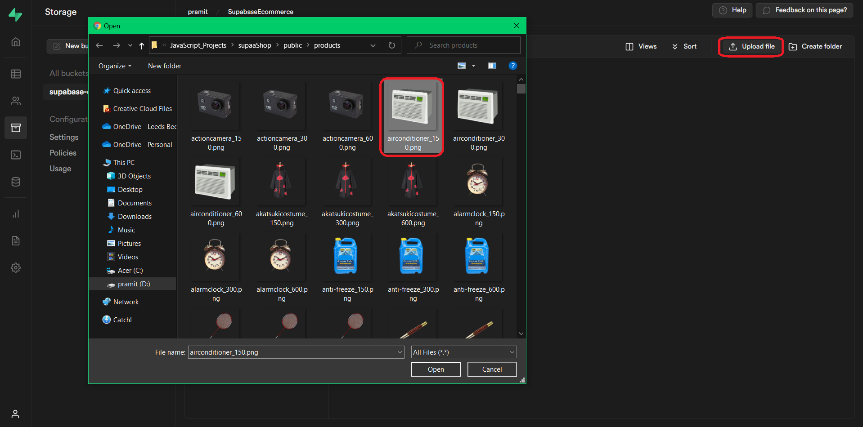Click the Home icon in sidebar
The width and height of the screenshot is (863, 427).
pyautogui.click(x=16, y=42)
